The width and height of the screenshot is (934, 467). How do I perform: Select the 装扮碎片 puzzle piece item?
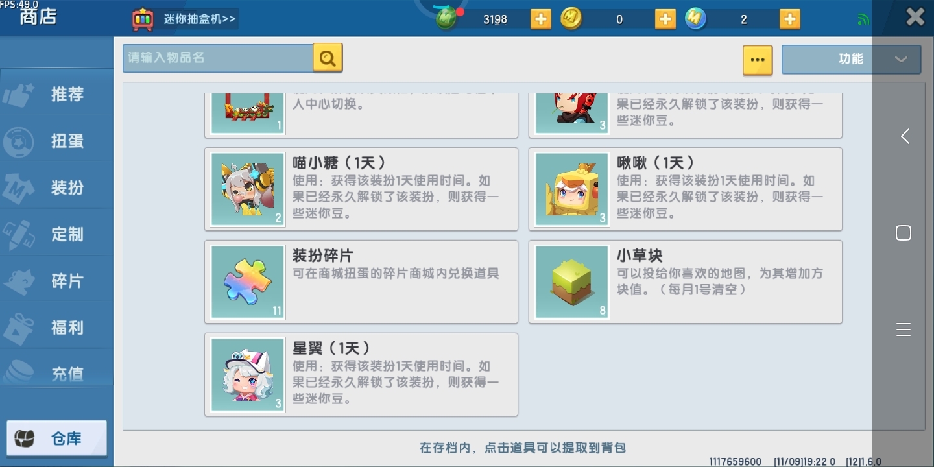[361, 281]
